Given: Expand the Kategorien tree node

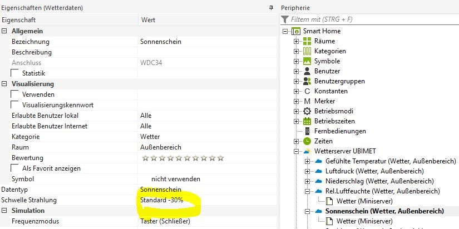Looking at the screenshot, I should 297,51.
